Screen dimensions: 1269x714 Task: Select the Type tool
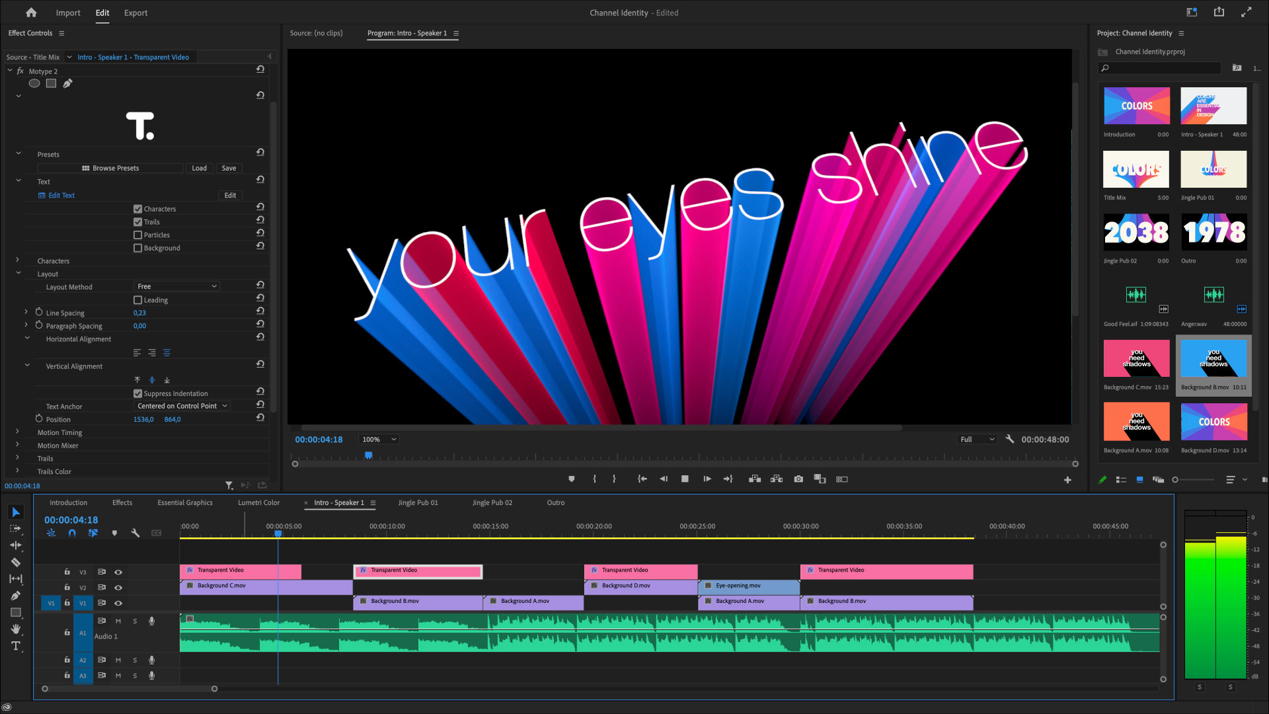click(x=16, y=646)
